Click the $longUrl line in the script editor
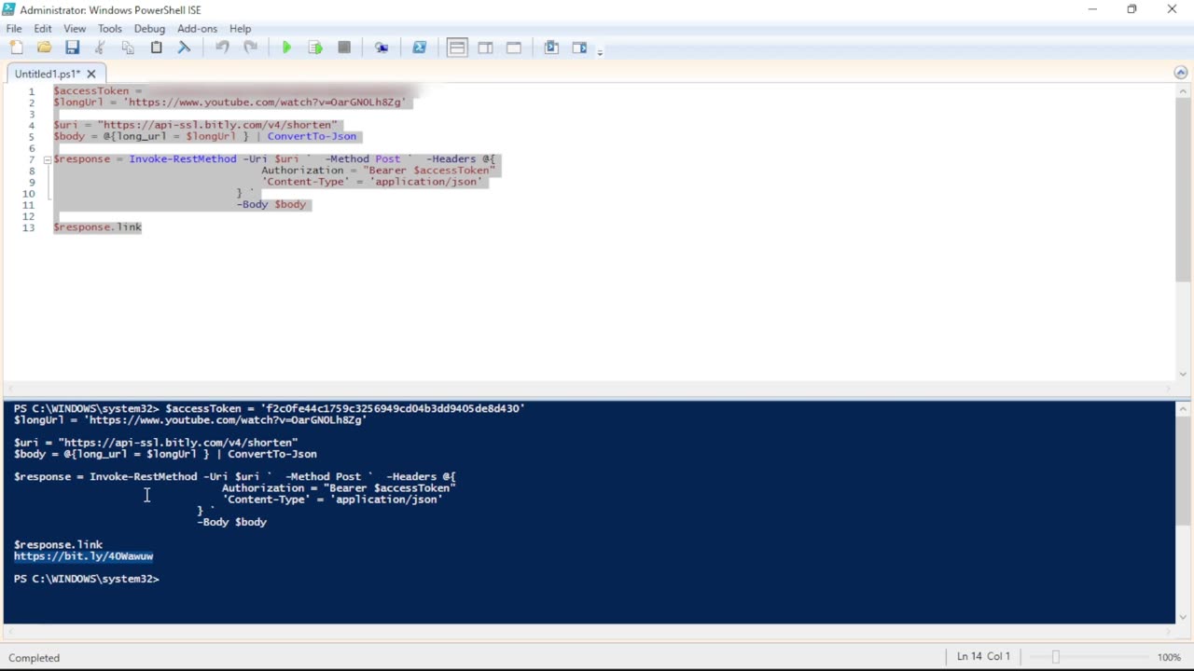This screenshot has height=671, width=1194. point(229,103)
